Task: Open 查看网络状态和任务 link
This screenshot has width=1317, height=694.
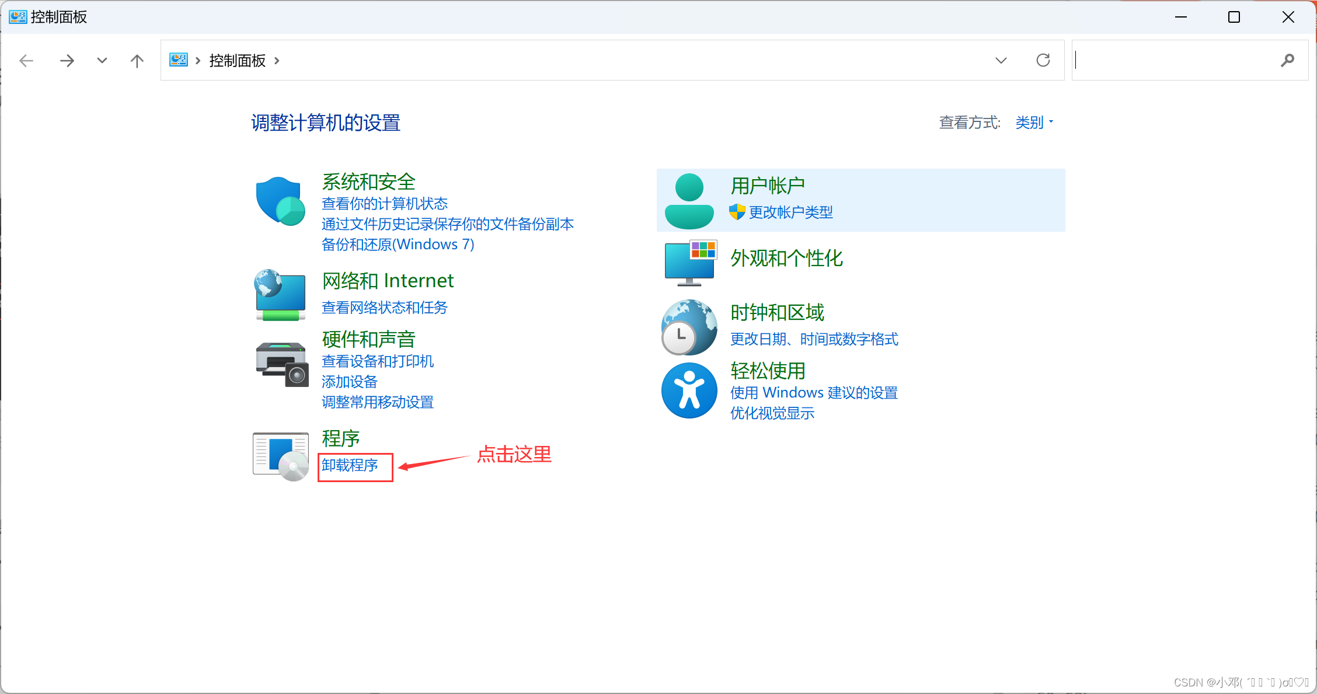Action: tap(385, 307)
